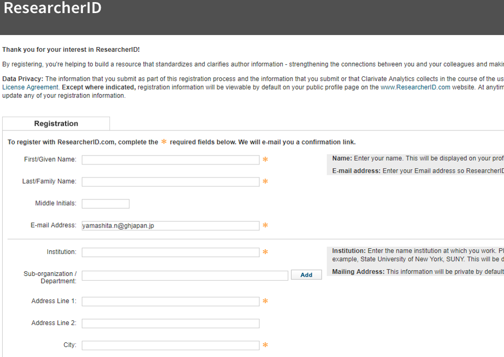Screen dimensions: 504x357
Task: Click the Institution input field
Action: click(170, 252)
